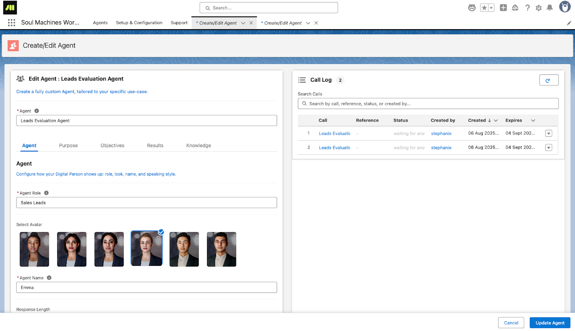
Task: Click the search icon in Search Calls
Action: (x=304, y=104)
